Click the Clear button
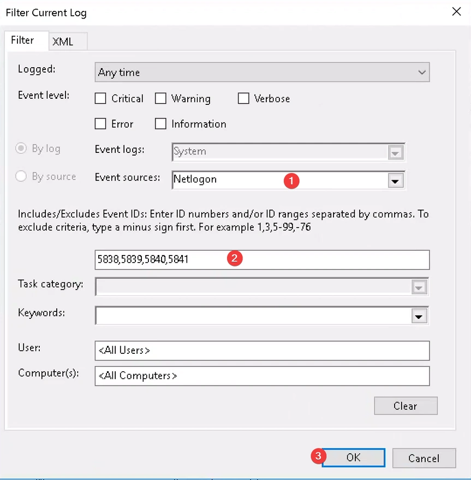The image size is (471, 480). click(x=406, y=406)
